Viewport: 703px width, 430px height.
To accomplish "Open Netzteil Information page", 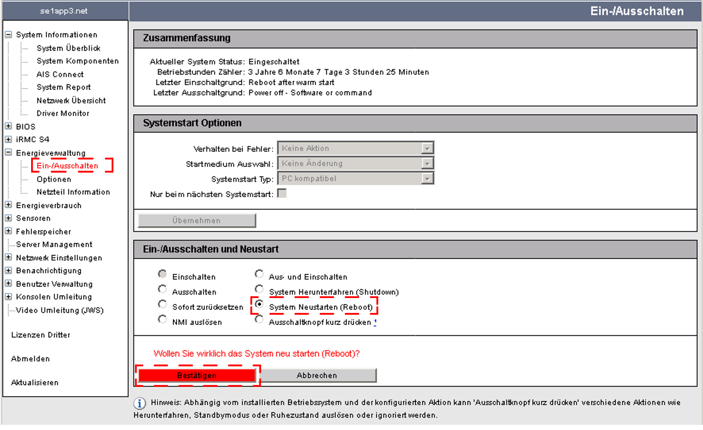I will click(x=73, y=192).
